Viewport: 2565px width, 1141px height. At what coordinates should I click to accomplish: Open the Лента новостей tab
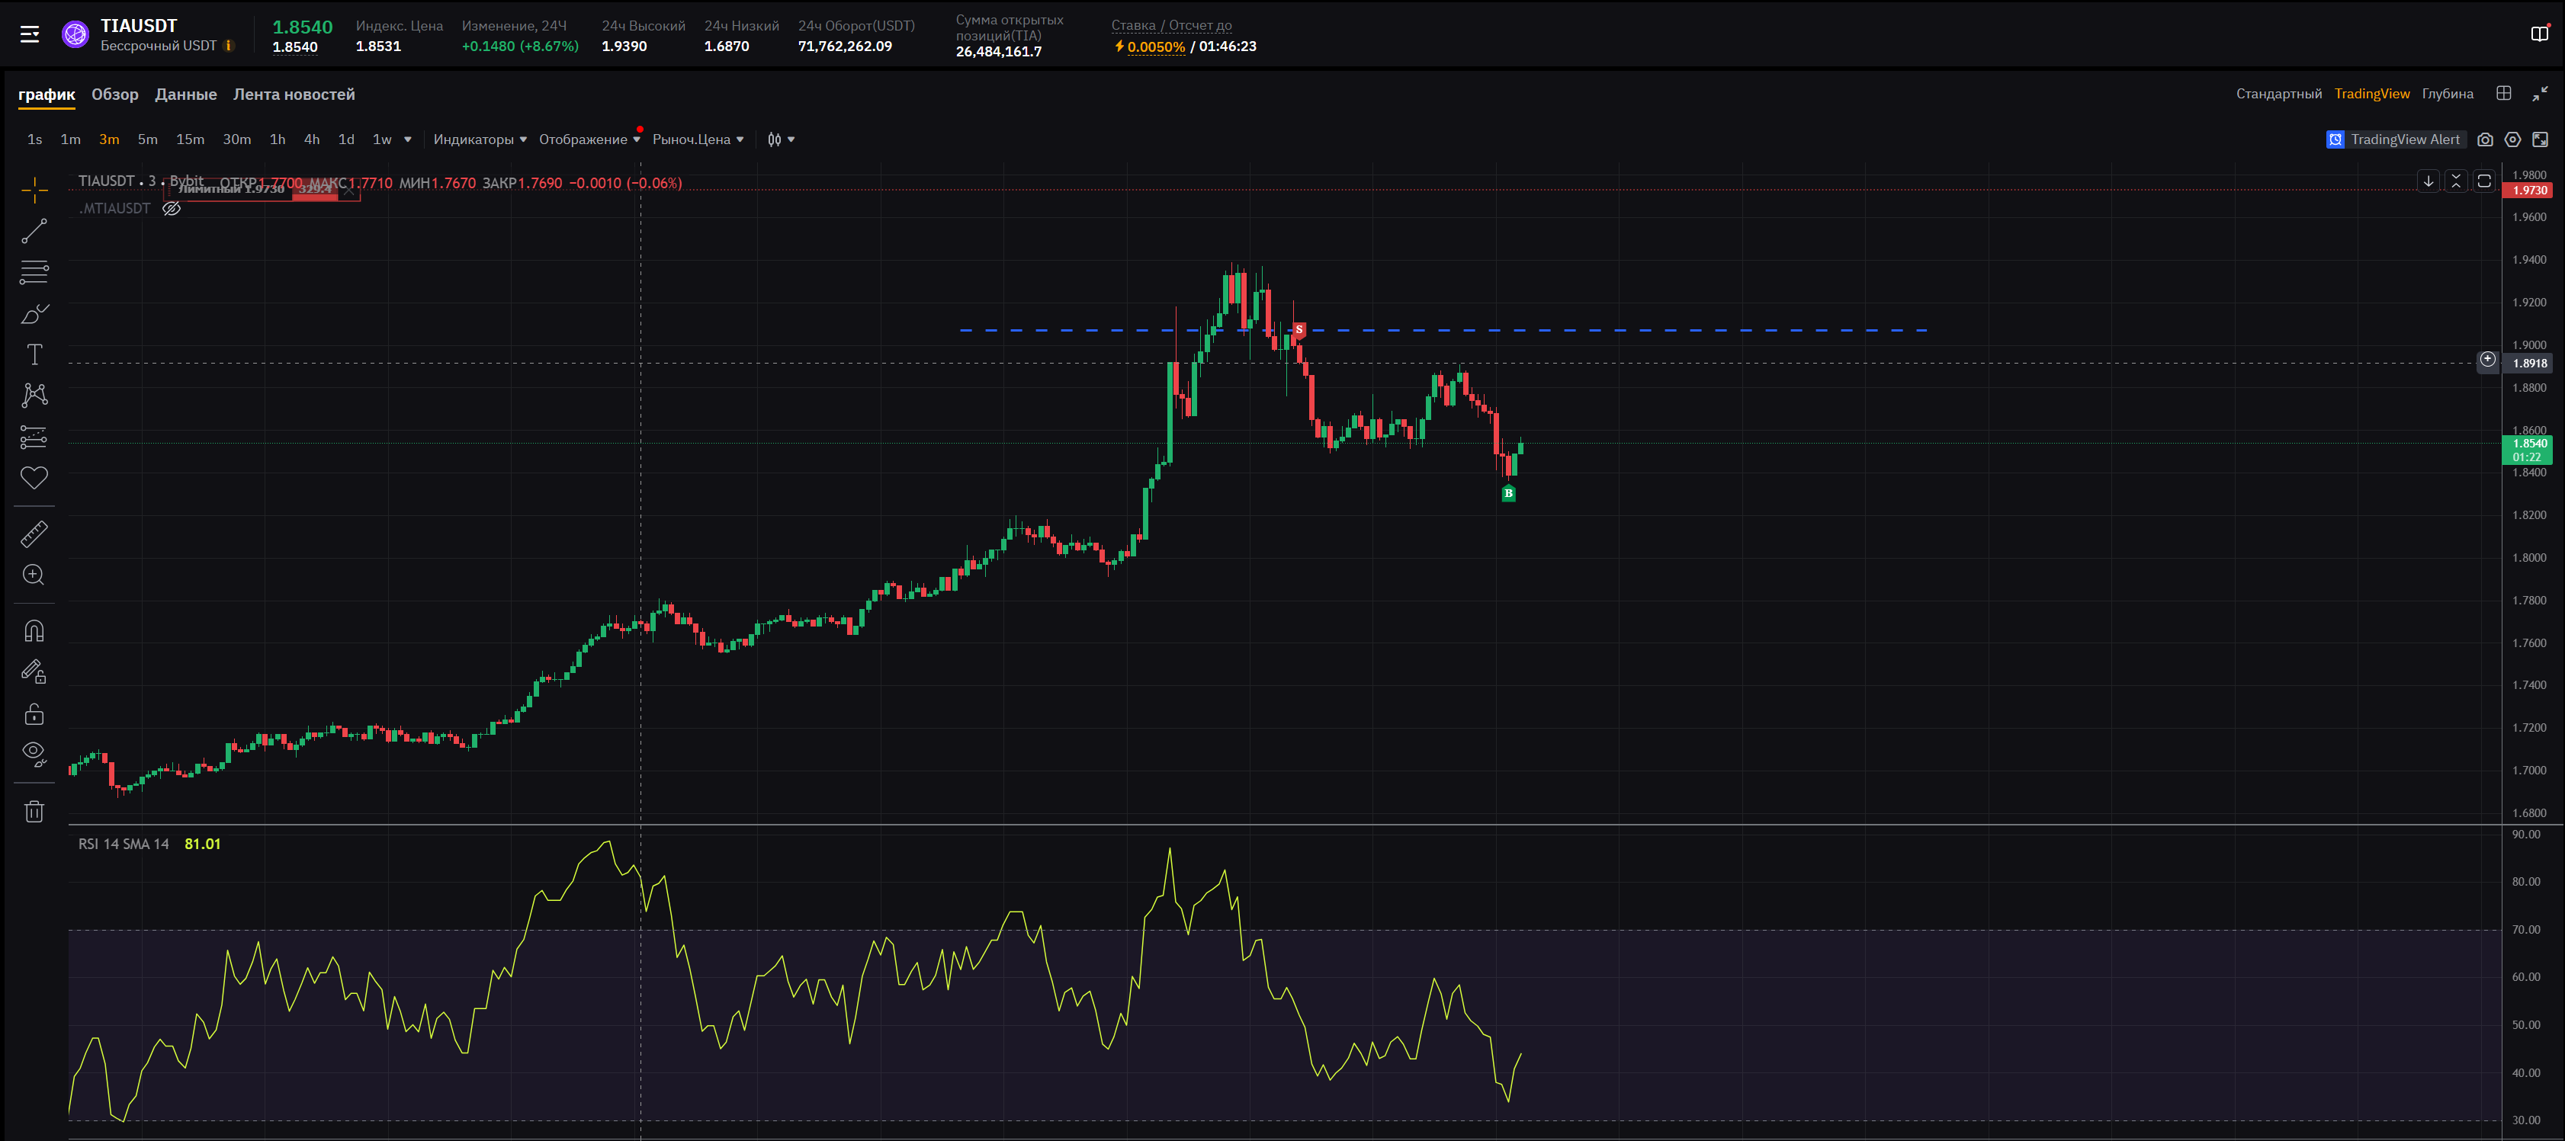(x=294, y=95)
